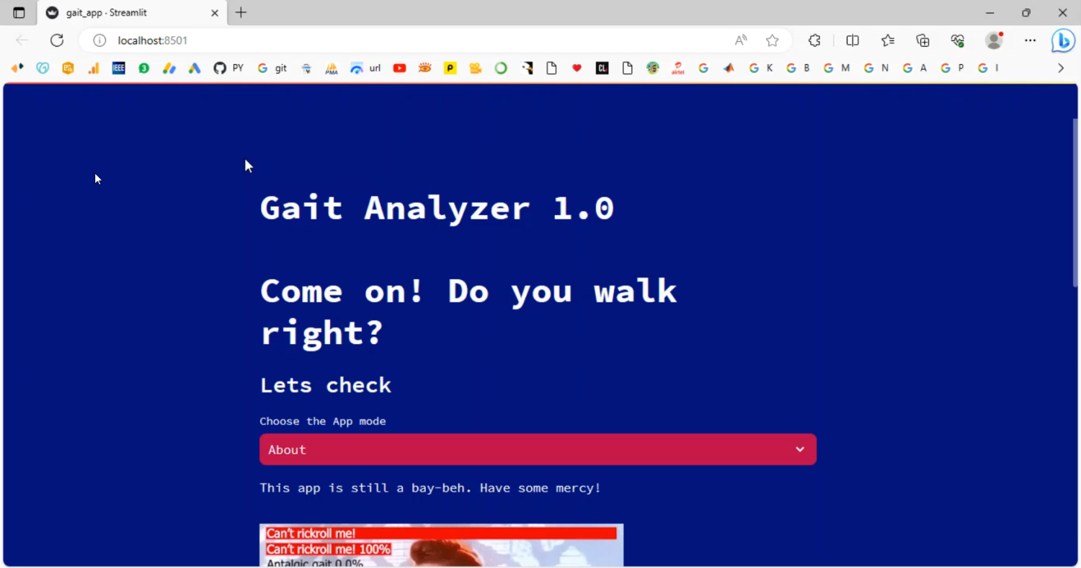Viewport: 1081px width, 568px height.
Task: Open the Craigslist bookmark
Action: [602, 68]
